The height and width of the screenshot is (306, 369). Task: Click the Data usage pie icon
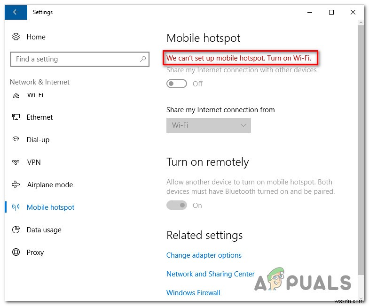pyautogui.click(x=16, y=229)
